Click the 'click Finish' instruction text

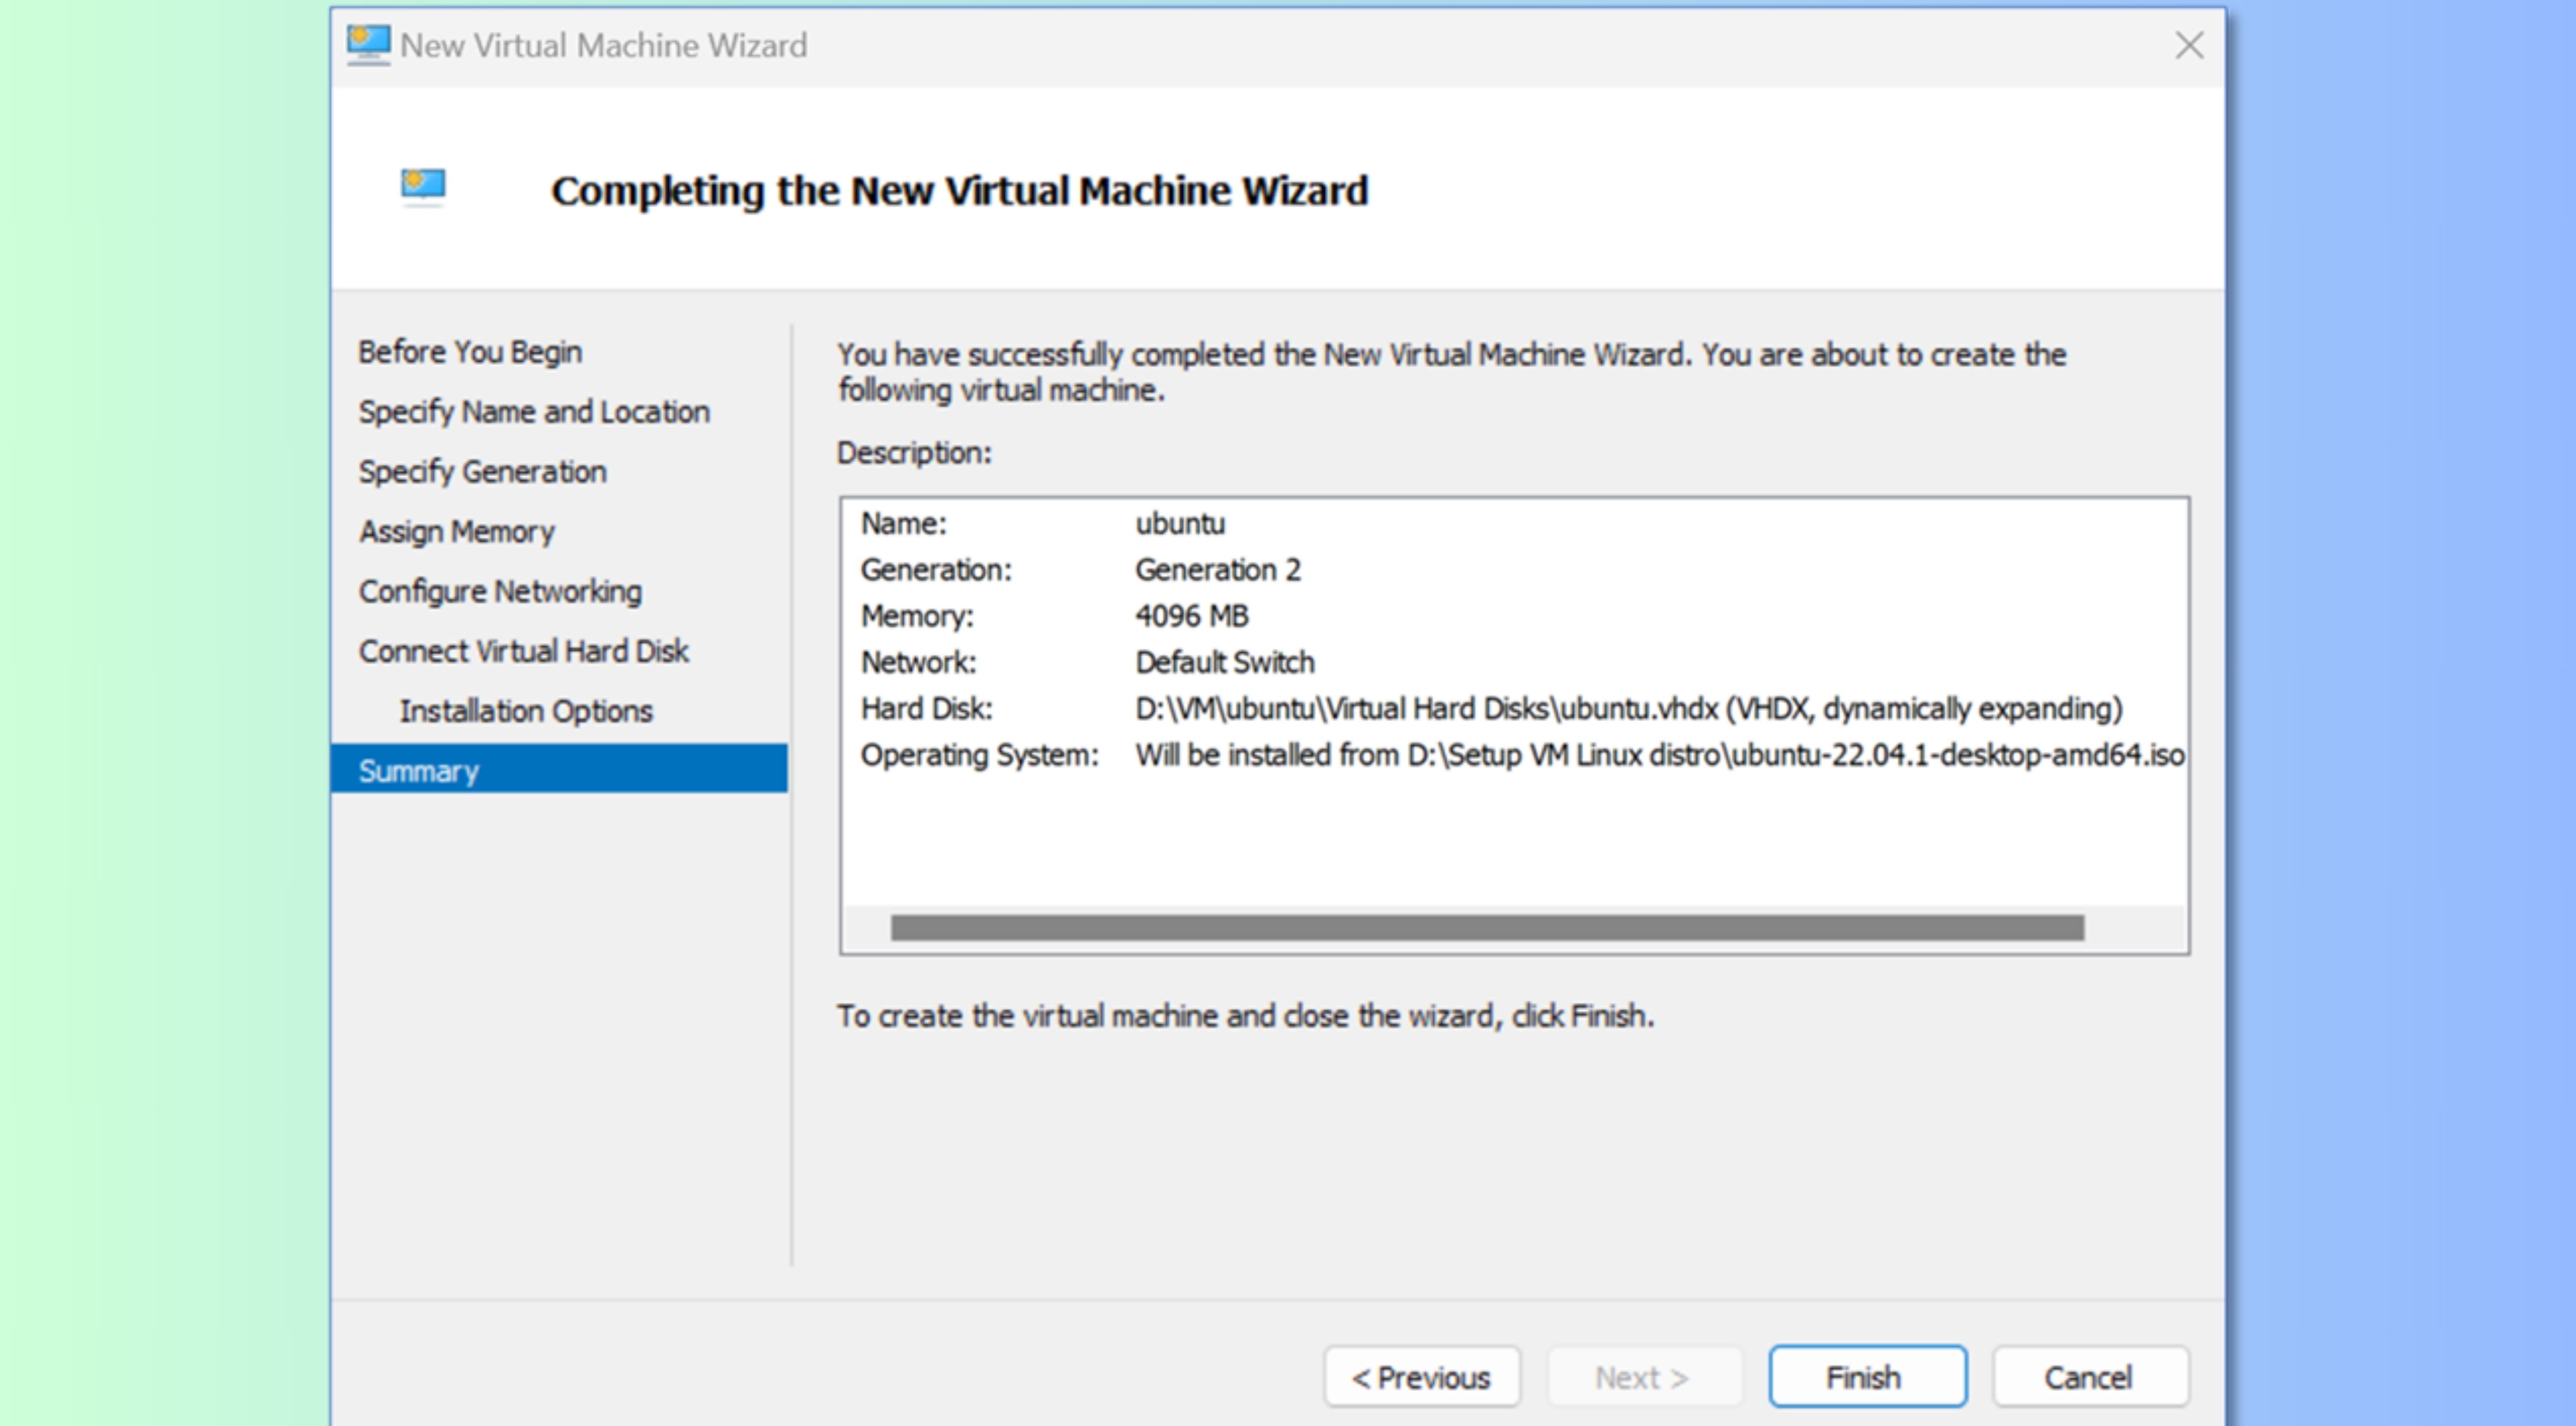[1245, 1016]
